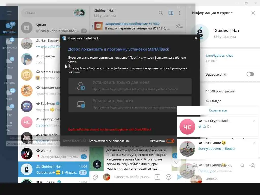Close the Информация о группе panel
The width and height of the screenshot is (260, 195).
click(x=253, y=13)
